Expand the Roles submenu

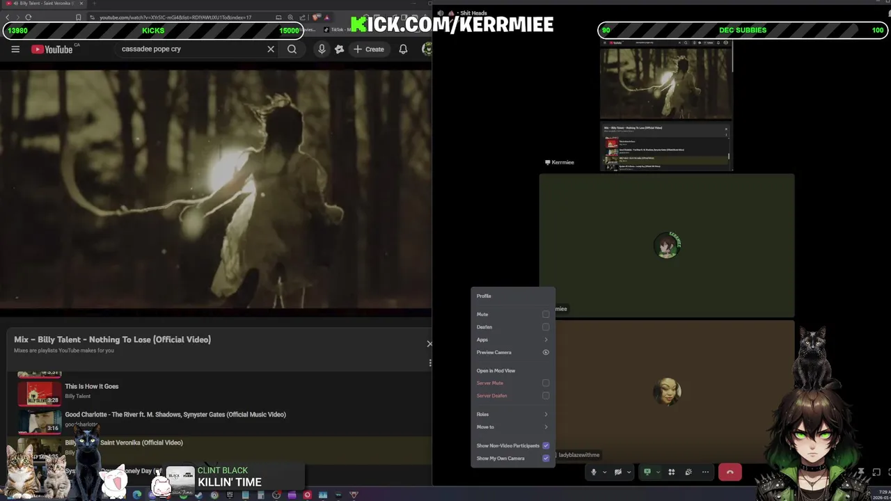513,414
